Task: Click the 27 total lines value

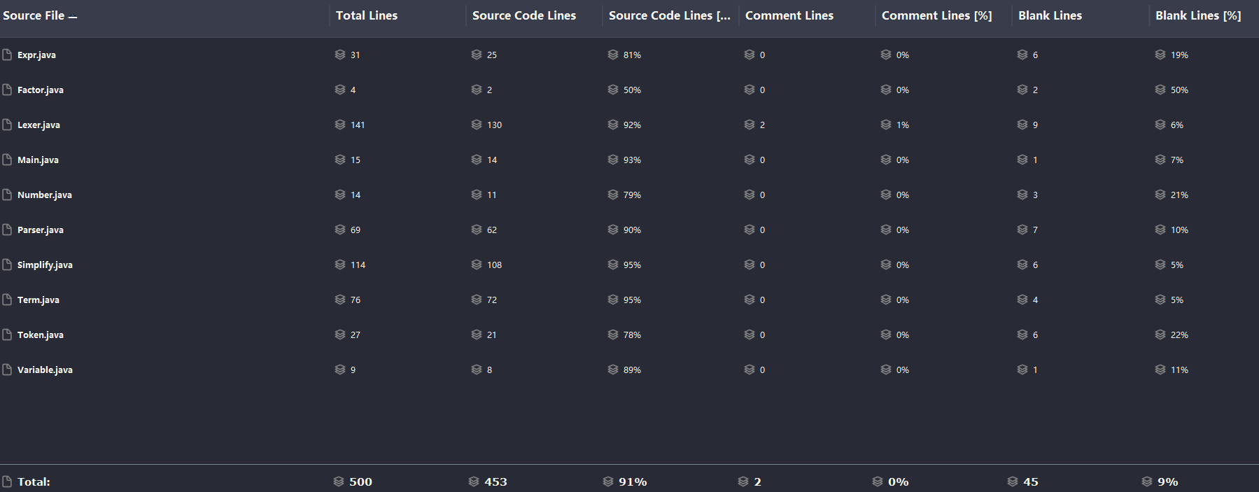Action: tap(356, 335)
